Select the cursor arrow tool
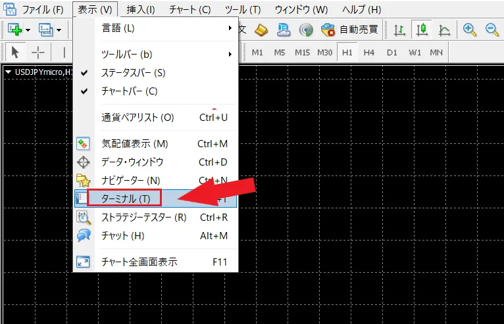 point(14,52)
